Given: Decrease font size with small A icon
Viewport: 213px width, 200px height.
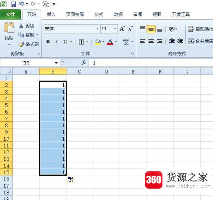Looking at the screenshot, I should pos(130,29).
